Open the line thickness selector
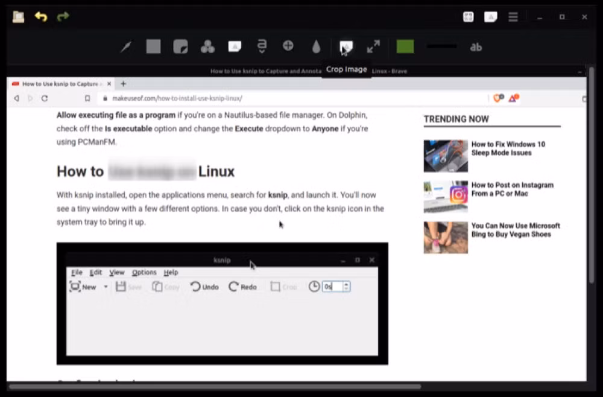Image resolution: width=603 pixels, height=397 pixels. coord(442,46)
